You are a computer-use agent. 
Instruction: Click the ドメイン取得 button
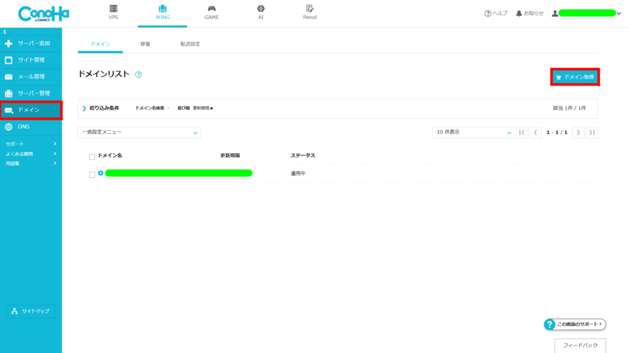[574, 77]
